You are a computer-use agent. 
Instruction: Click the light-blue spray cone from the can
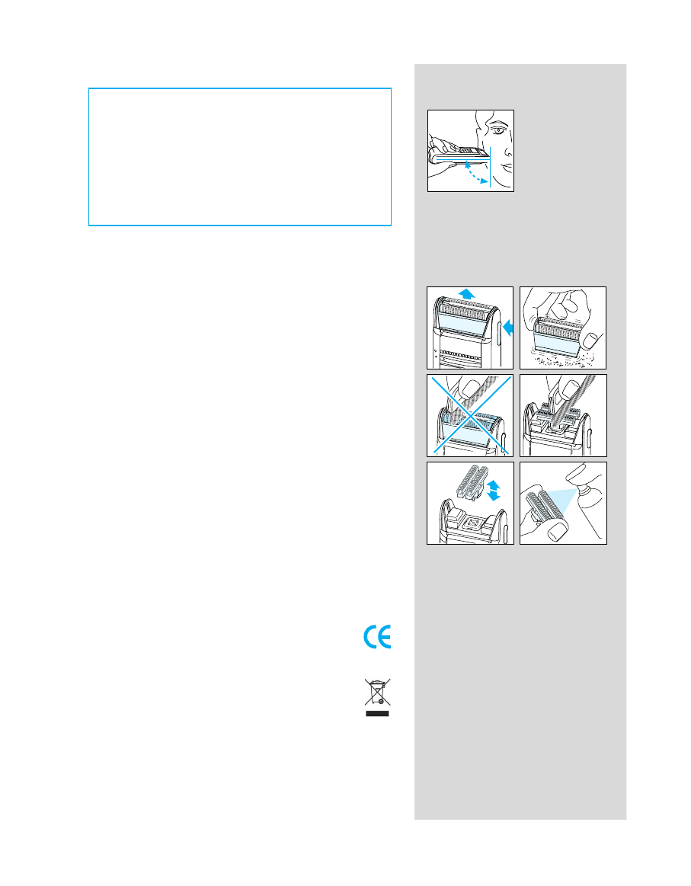[561, 498]
